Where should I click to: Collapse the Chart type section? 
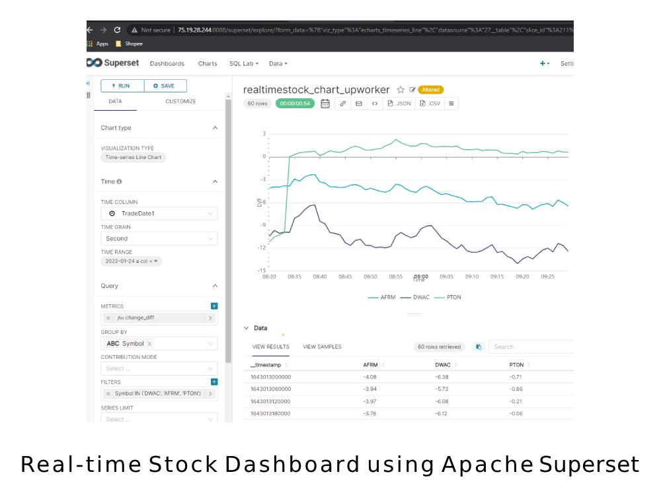214,127
